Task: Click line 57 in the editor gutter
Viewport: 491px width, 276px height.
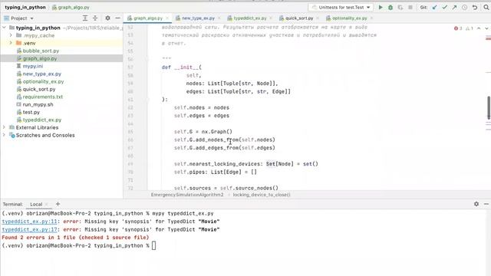Action: (x=130, y=67)
